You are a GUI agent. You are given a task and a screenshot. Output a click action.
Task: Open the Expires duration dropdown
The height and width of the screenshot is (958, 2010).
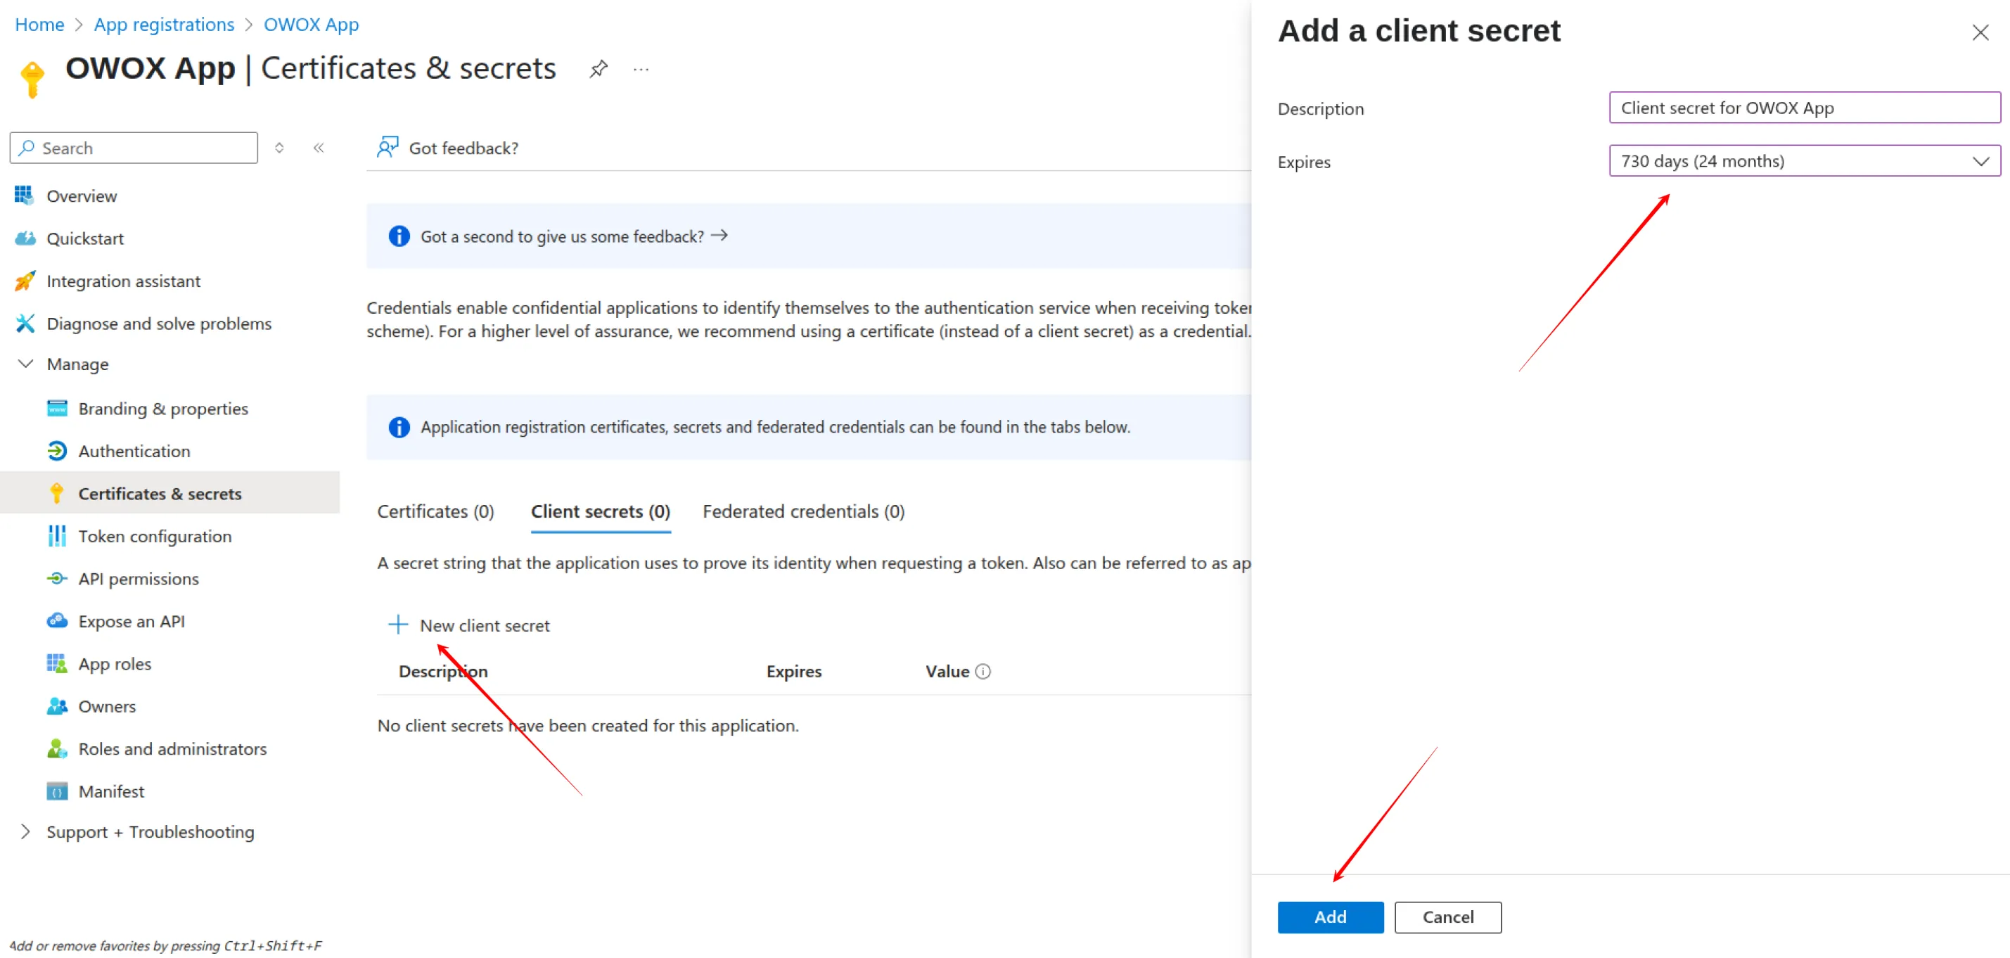pyautogui.click(x=1981, y=162)
